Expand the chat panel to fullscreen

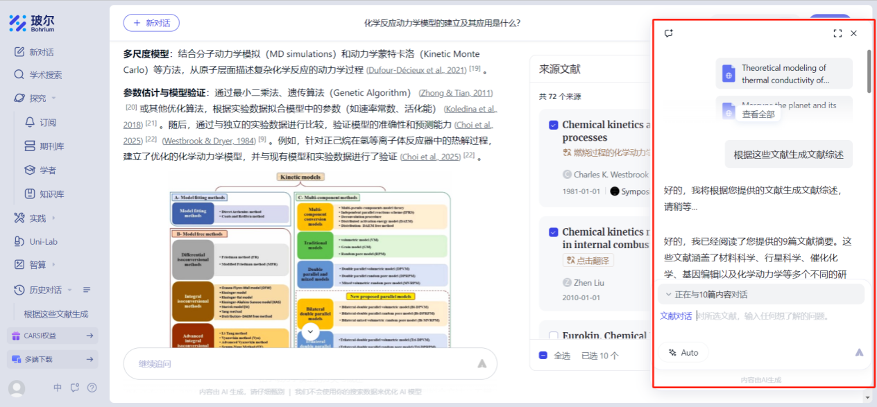click(x=837, y=33)
